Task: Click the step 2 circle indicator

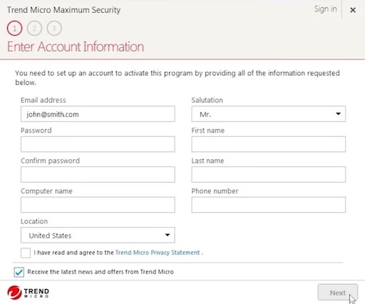Action: click(x=34, y=29)
